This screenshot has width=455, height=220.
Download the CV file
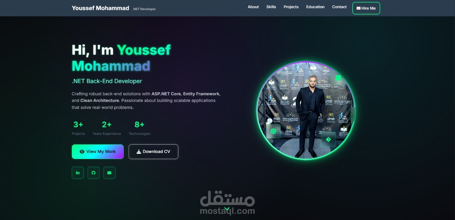(154, 152)
